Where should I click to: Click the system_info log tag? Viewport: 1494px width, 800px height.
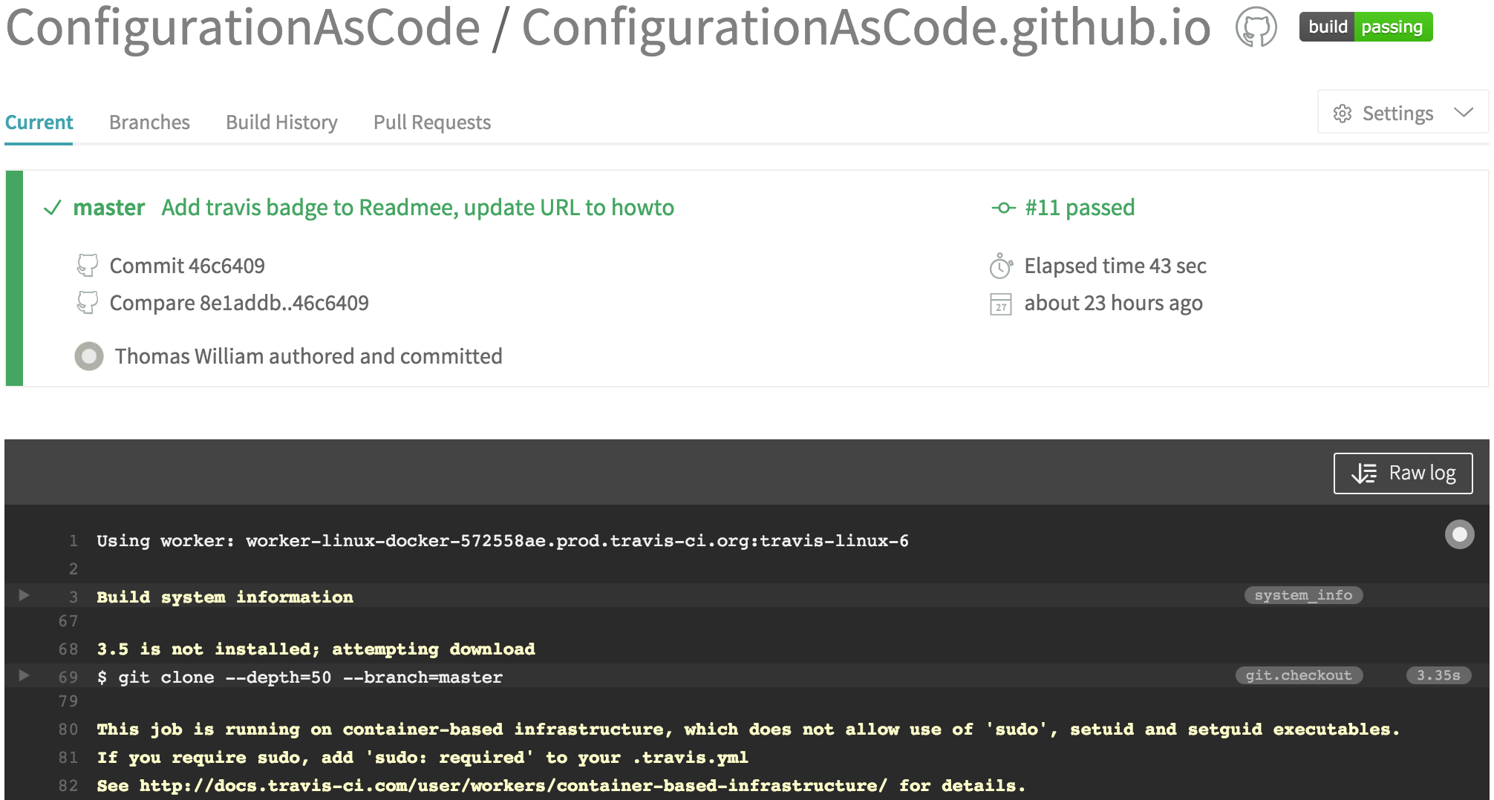click(1303, 595)
